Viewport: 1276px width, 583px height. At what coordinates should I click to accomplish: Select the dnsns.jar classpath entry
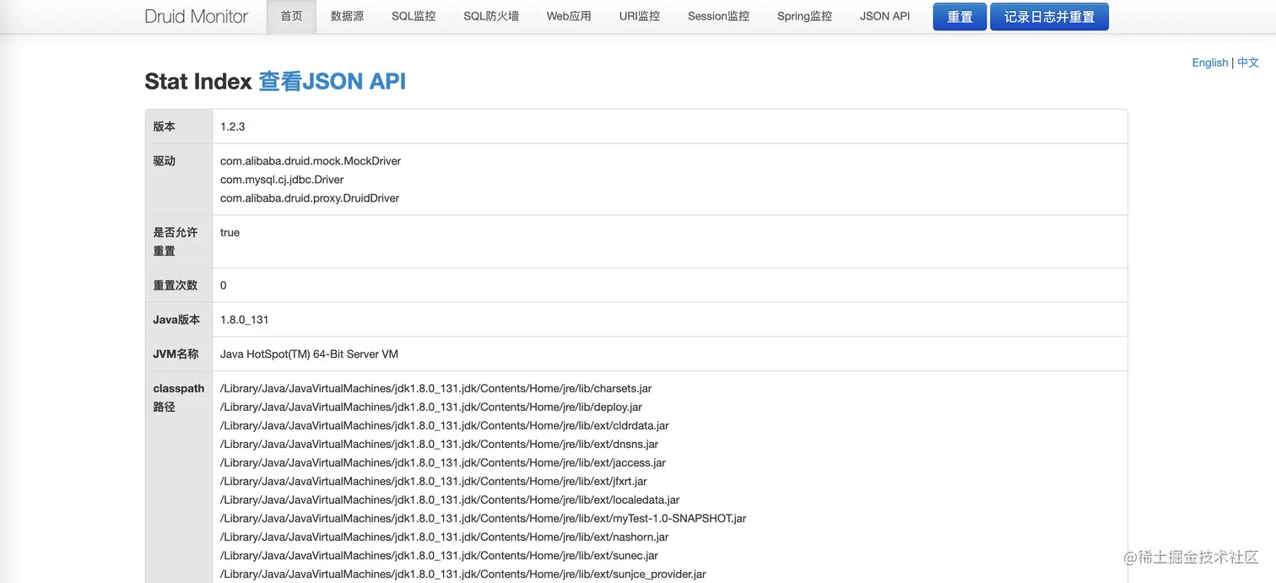[439, 445]
